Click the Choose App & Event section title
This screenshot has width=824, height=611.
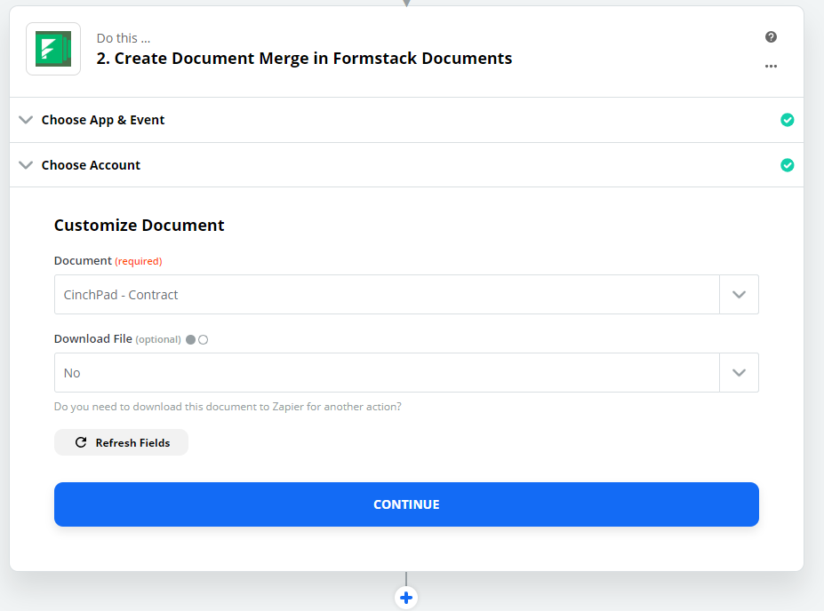point(103,120)
